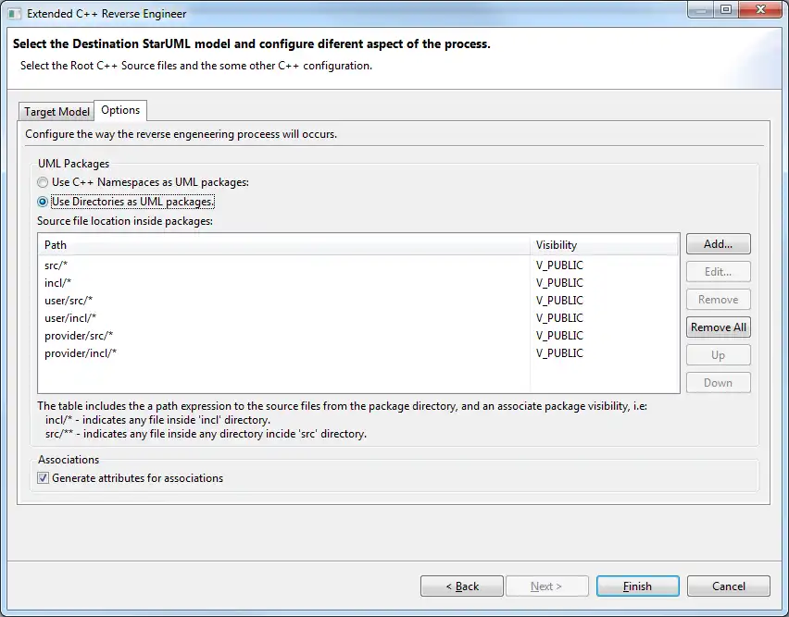Click the Add... button
The image size is (789, 617).
coord(718,244)
